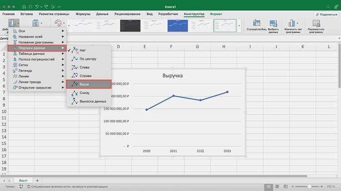Zoom out with the minus button
The height and width of the screenshot is (191, 341).
(x=293, y=186)
